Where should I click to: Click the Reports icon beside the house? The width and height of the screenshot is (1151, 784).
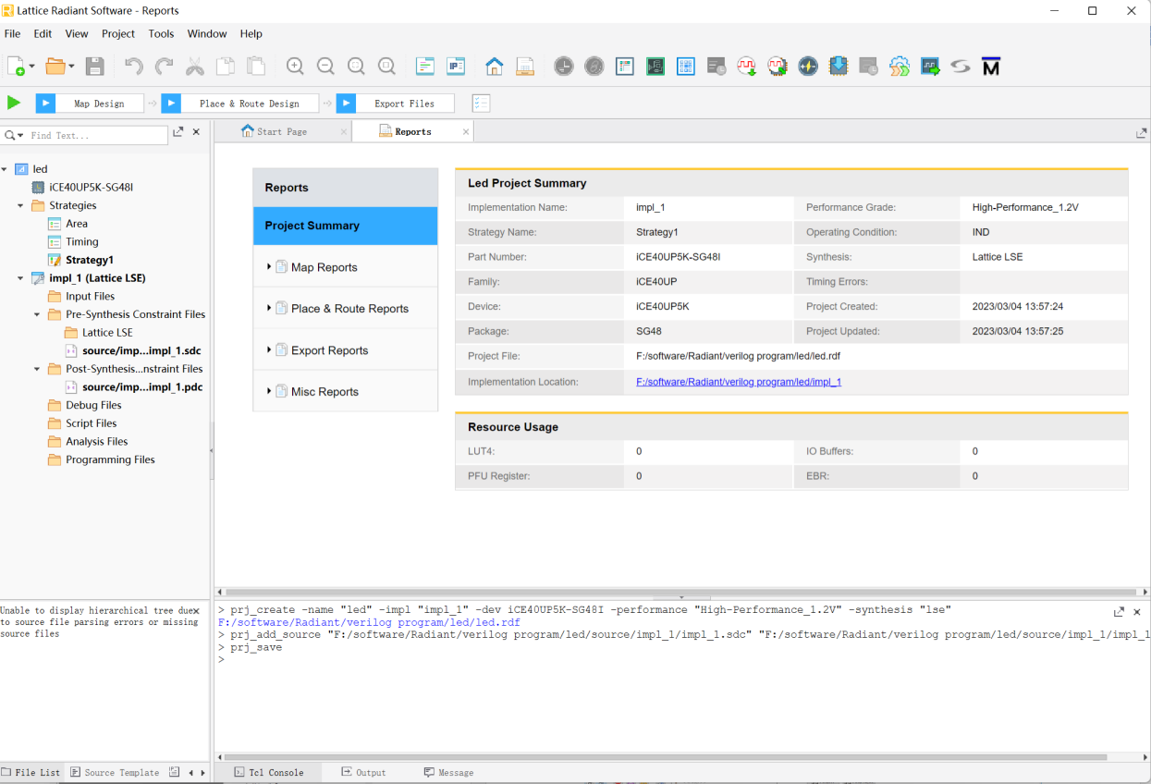coord(525,67)
